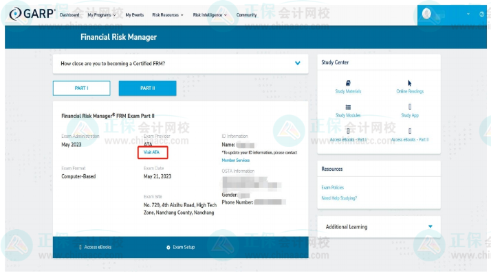
Task: Open Access eBooks - Part I icon
Action: pos(348,131)
